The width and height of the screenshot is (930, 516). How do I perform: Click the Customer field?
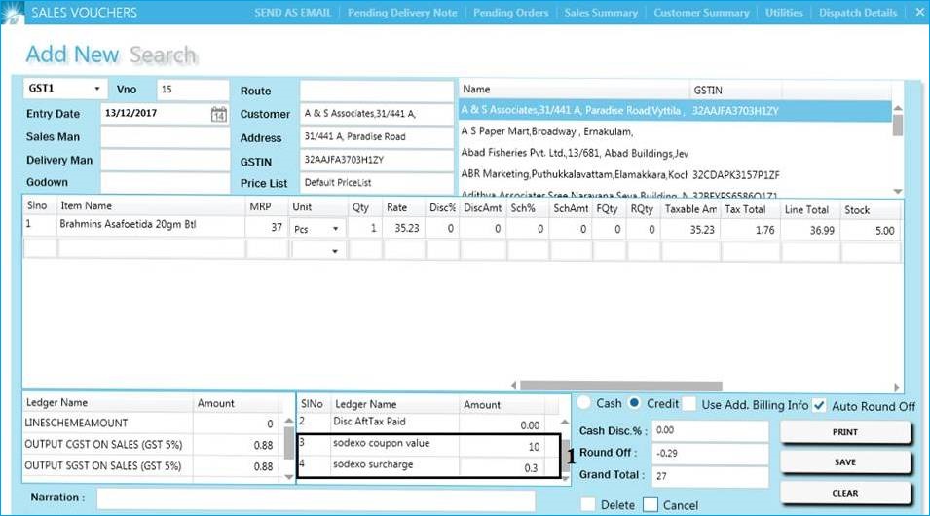tap(377, 114)
